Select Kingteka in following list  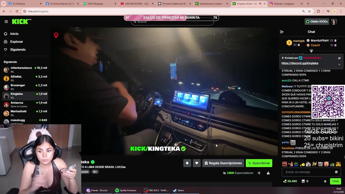click(25, 95)
